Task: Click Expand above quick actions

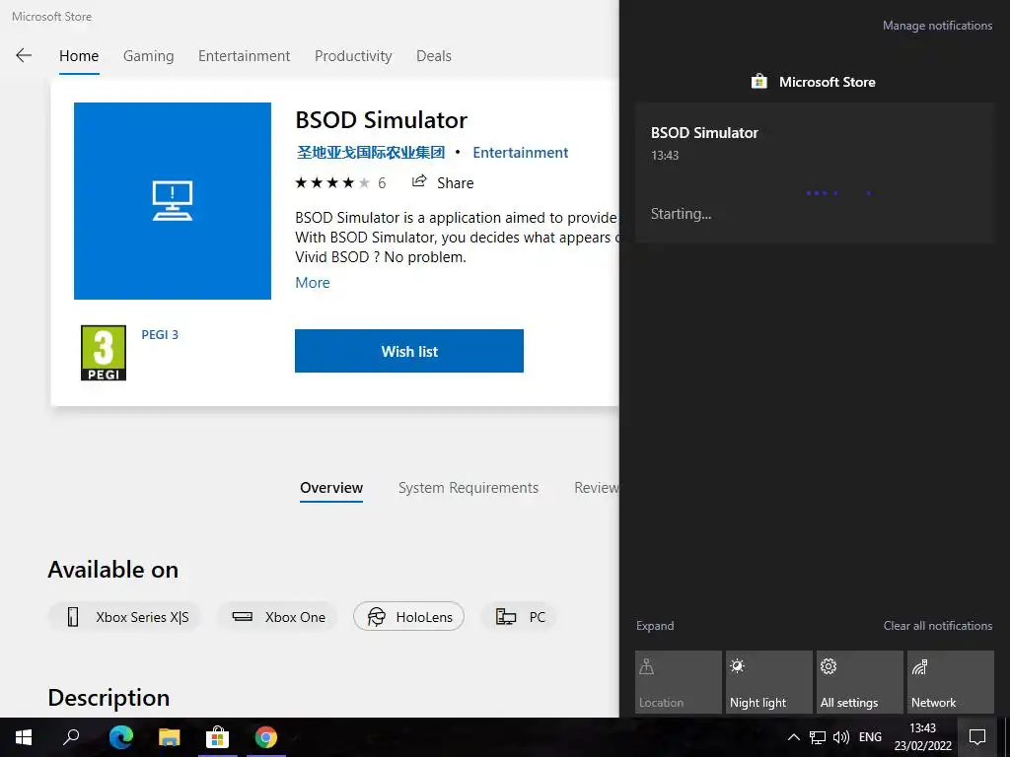Action: pyautogui.click(x=655, y=626)
